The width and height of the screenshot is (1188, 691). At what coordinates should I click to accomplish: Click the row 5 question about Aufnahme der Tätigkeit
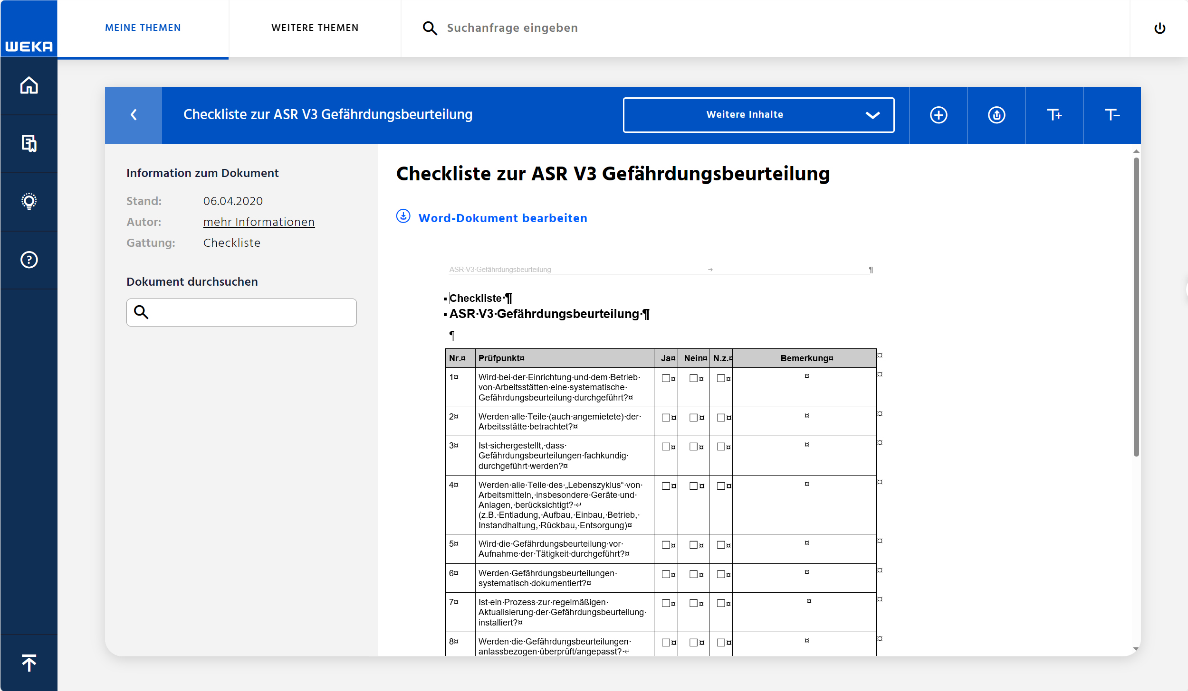tap(554, 549)
